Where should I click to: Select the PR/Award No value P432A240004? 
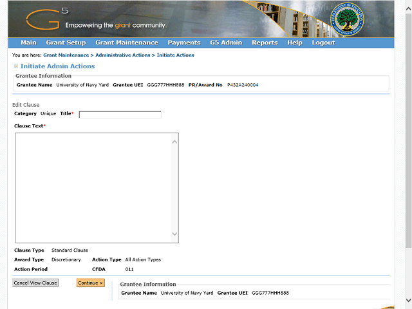point(243,85)
